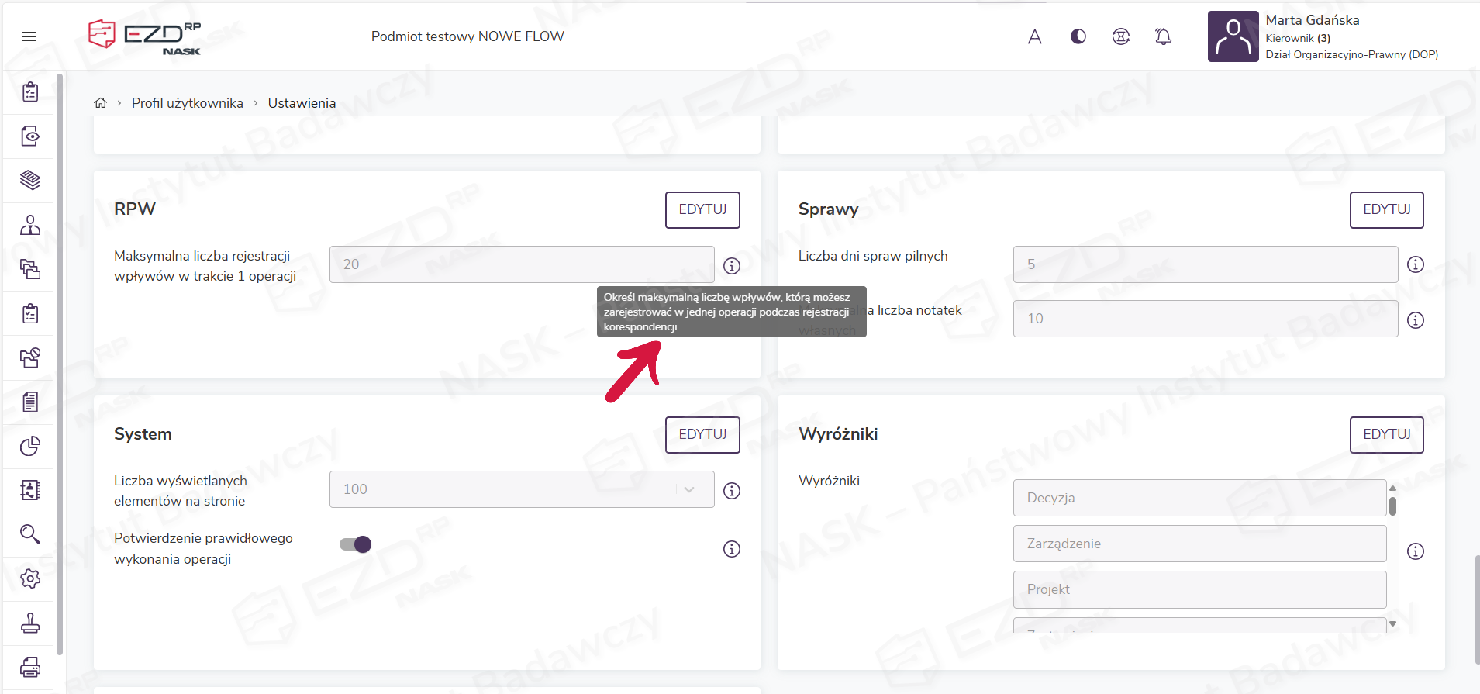This screenshot has width=1480, height=694.
Task: Open the notifications bell
Action: (x=1163, y=36)
